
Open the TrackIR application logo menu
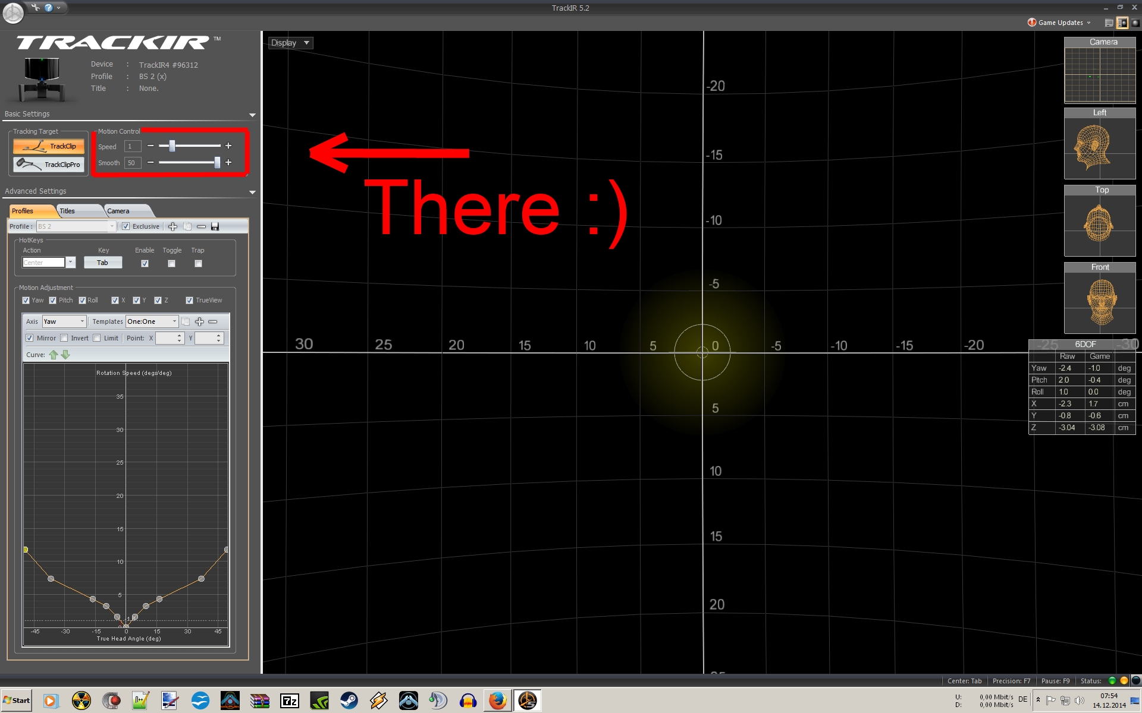tap(13, 12)
